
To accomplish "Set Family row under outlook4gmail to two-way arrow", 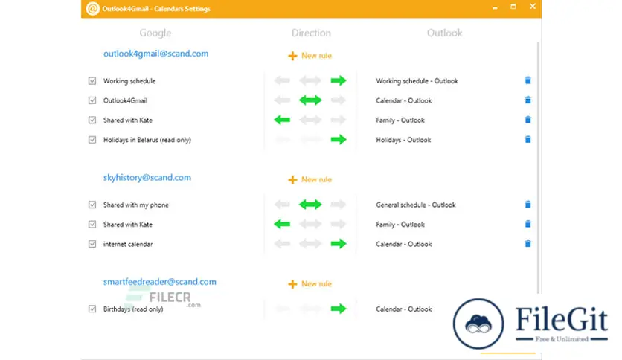I will (310, 120).
